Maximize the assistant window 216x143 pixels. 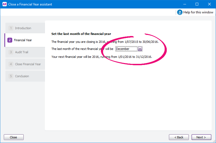tap(197, 4)
